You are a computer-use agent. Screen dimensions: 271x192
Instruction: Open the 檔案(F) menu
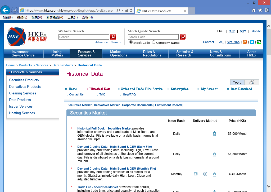[x=8, y=17]
